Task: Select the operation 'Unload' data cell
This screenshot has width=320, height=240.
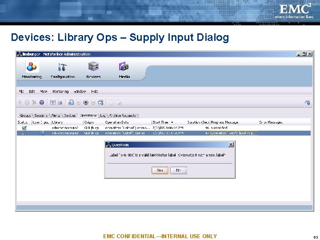Action: tap(128, 128)
